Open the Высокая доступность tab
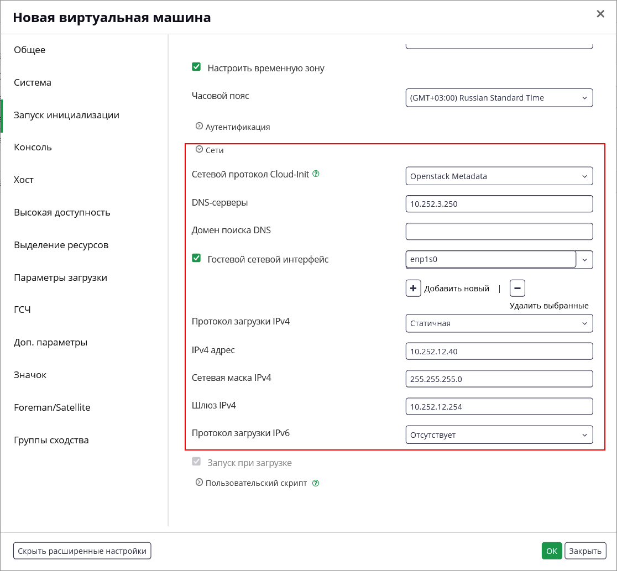Viewport: 617px width, 571px height. point(62,212)
